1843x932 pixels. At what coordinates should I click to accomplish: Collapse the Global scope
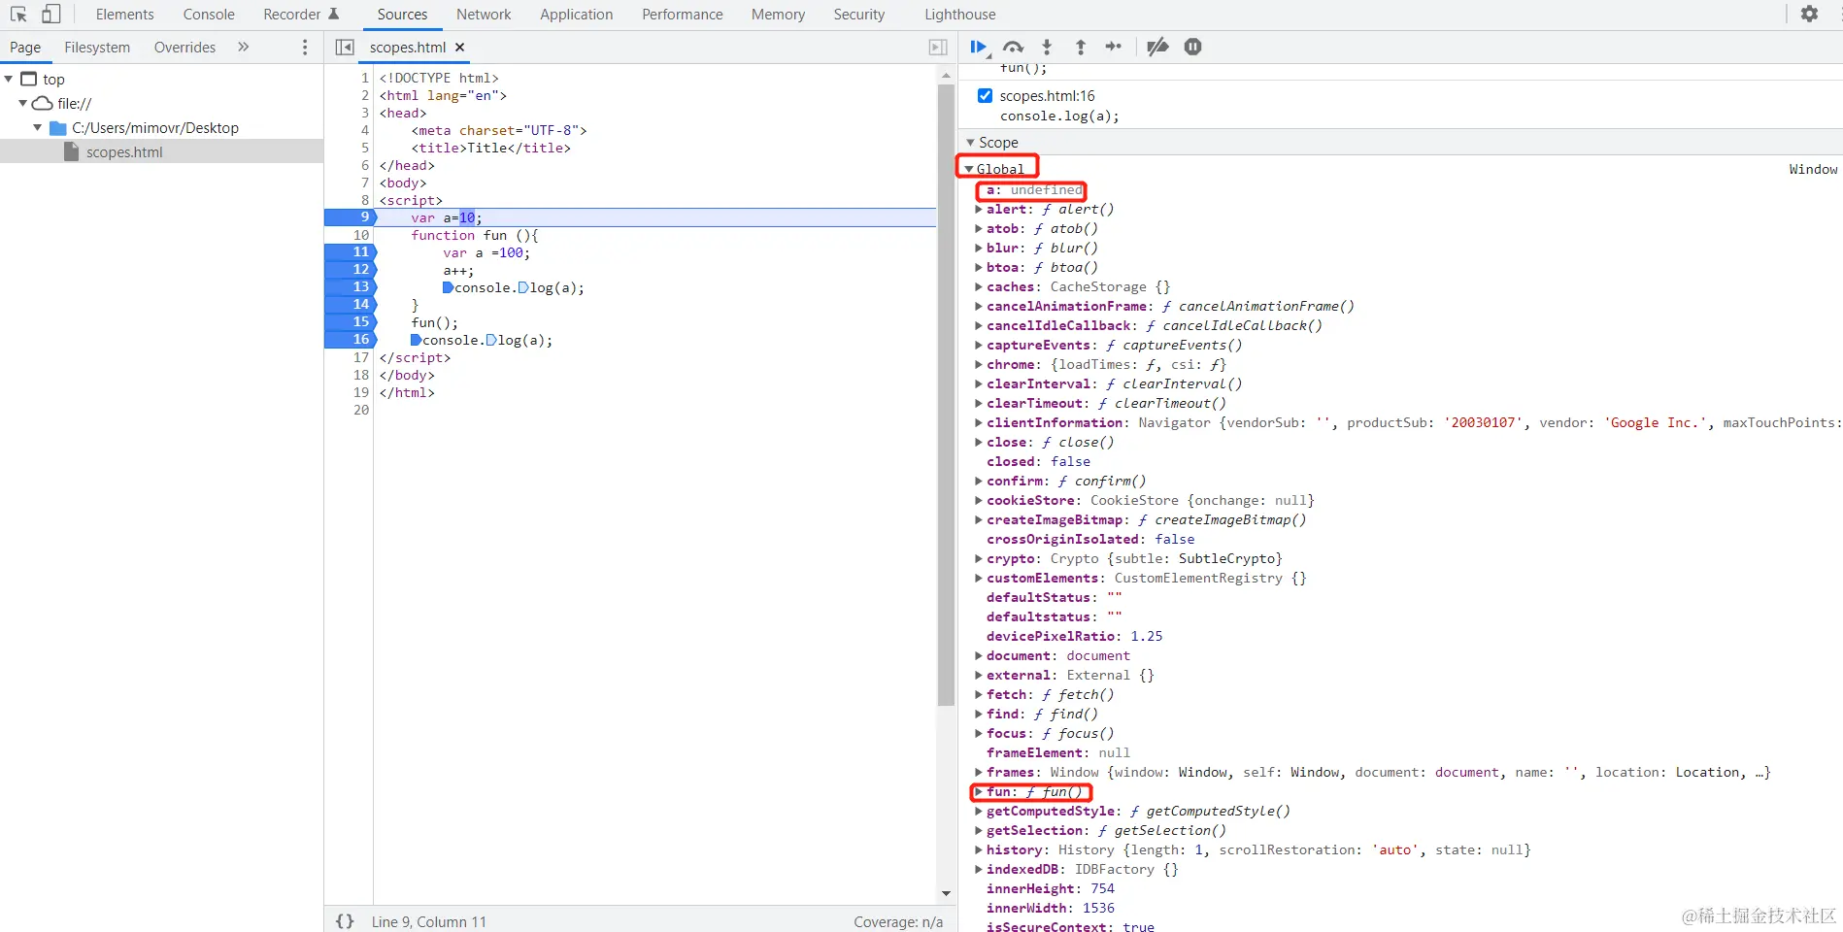[x=969, y=169]
